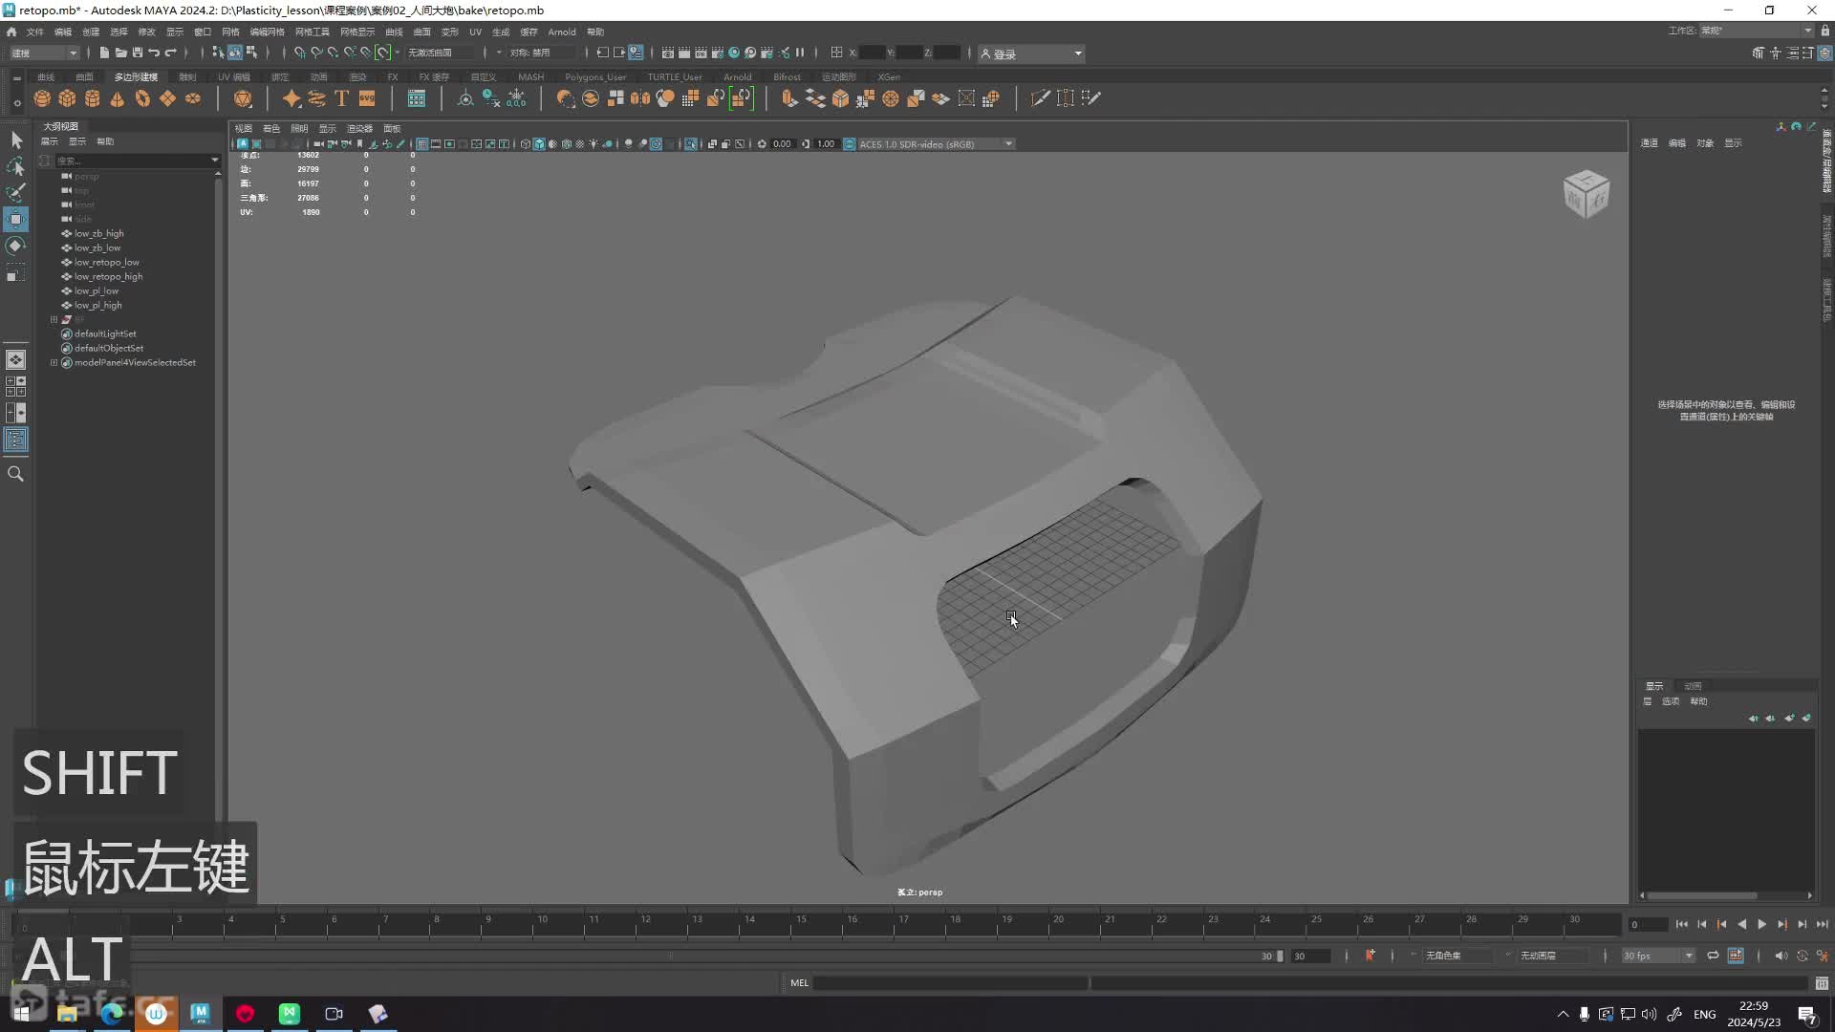Click the SVG import shelf icon
The height and width of the screenshot is (1032, 1835).
click(367, 98)
